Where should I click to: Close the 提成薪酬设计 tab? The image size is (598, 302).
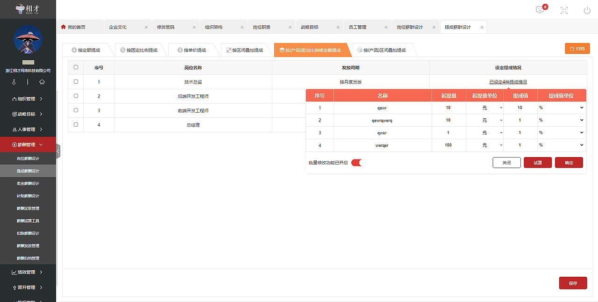482,27
